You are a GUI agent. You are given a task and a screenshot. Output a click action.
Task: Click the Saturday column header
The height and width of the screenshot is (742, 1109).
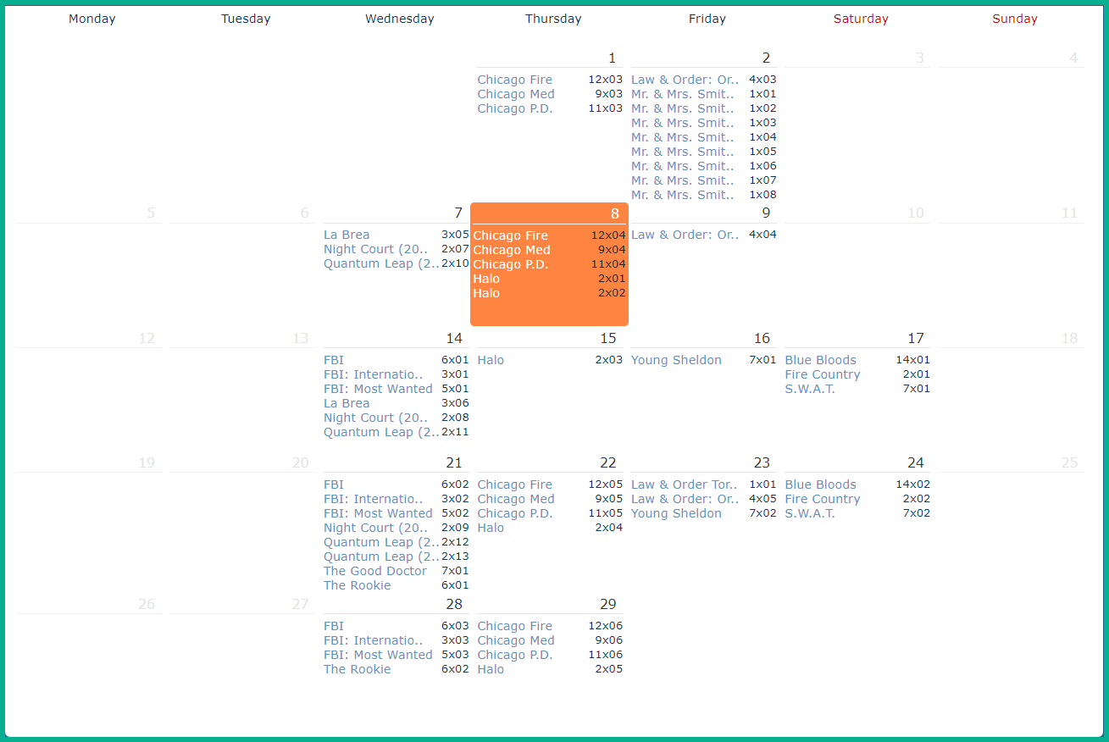click(861, 19)
